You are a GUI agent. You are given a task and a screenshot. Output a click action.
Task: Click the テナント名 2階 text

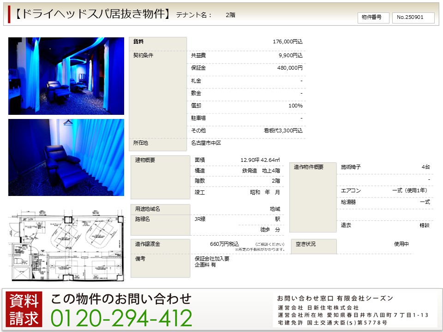[206, 15]
